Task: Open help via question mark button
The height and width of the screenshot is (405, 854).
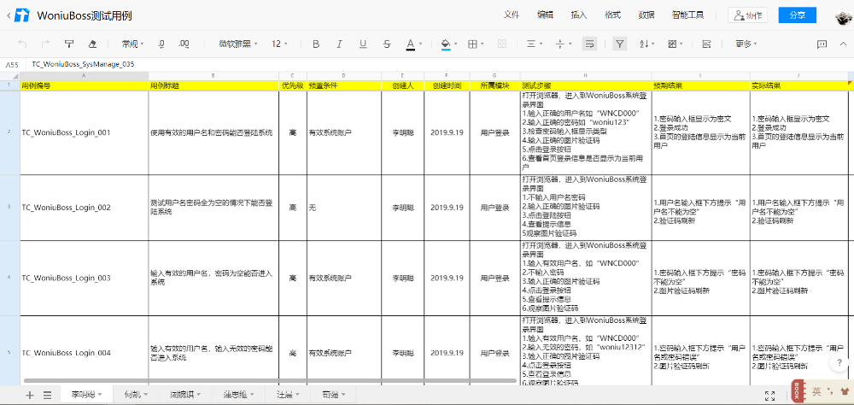Action: [839, 362]
